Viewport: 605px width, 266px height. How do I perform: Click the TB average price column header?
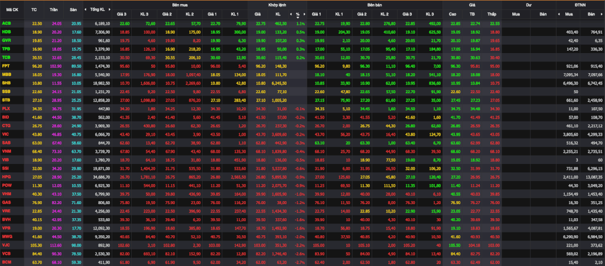[472, 14]
